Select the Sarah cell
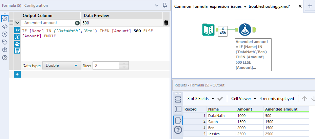Image resolution: width=315 pixels, height=139 pixels. pyautogui.click(x=221, y=122)
